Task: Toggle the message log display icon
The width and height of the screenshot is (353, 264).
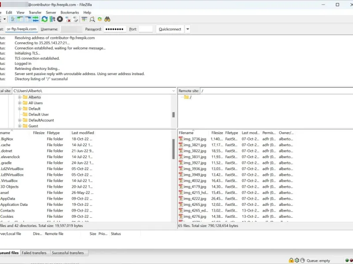Action: (x=13, y=19)
